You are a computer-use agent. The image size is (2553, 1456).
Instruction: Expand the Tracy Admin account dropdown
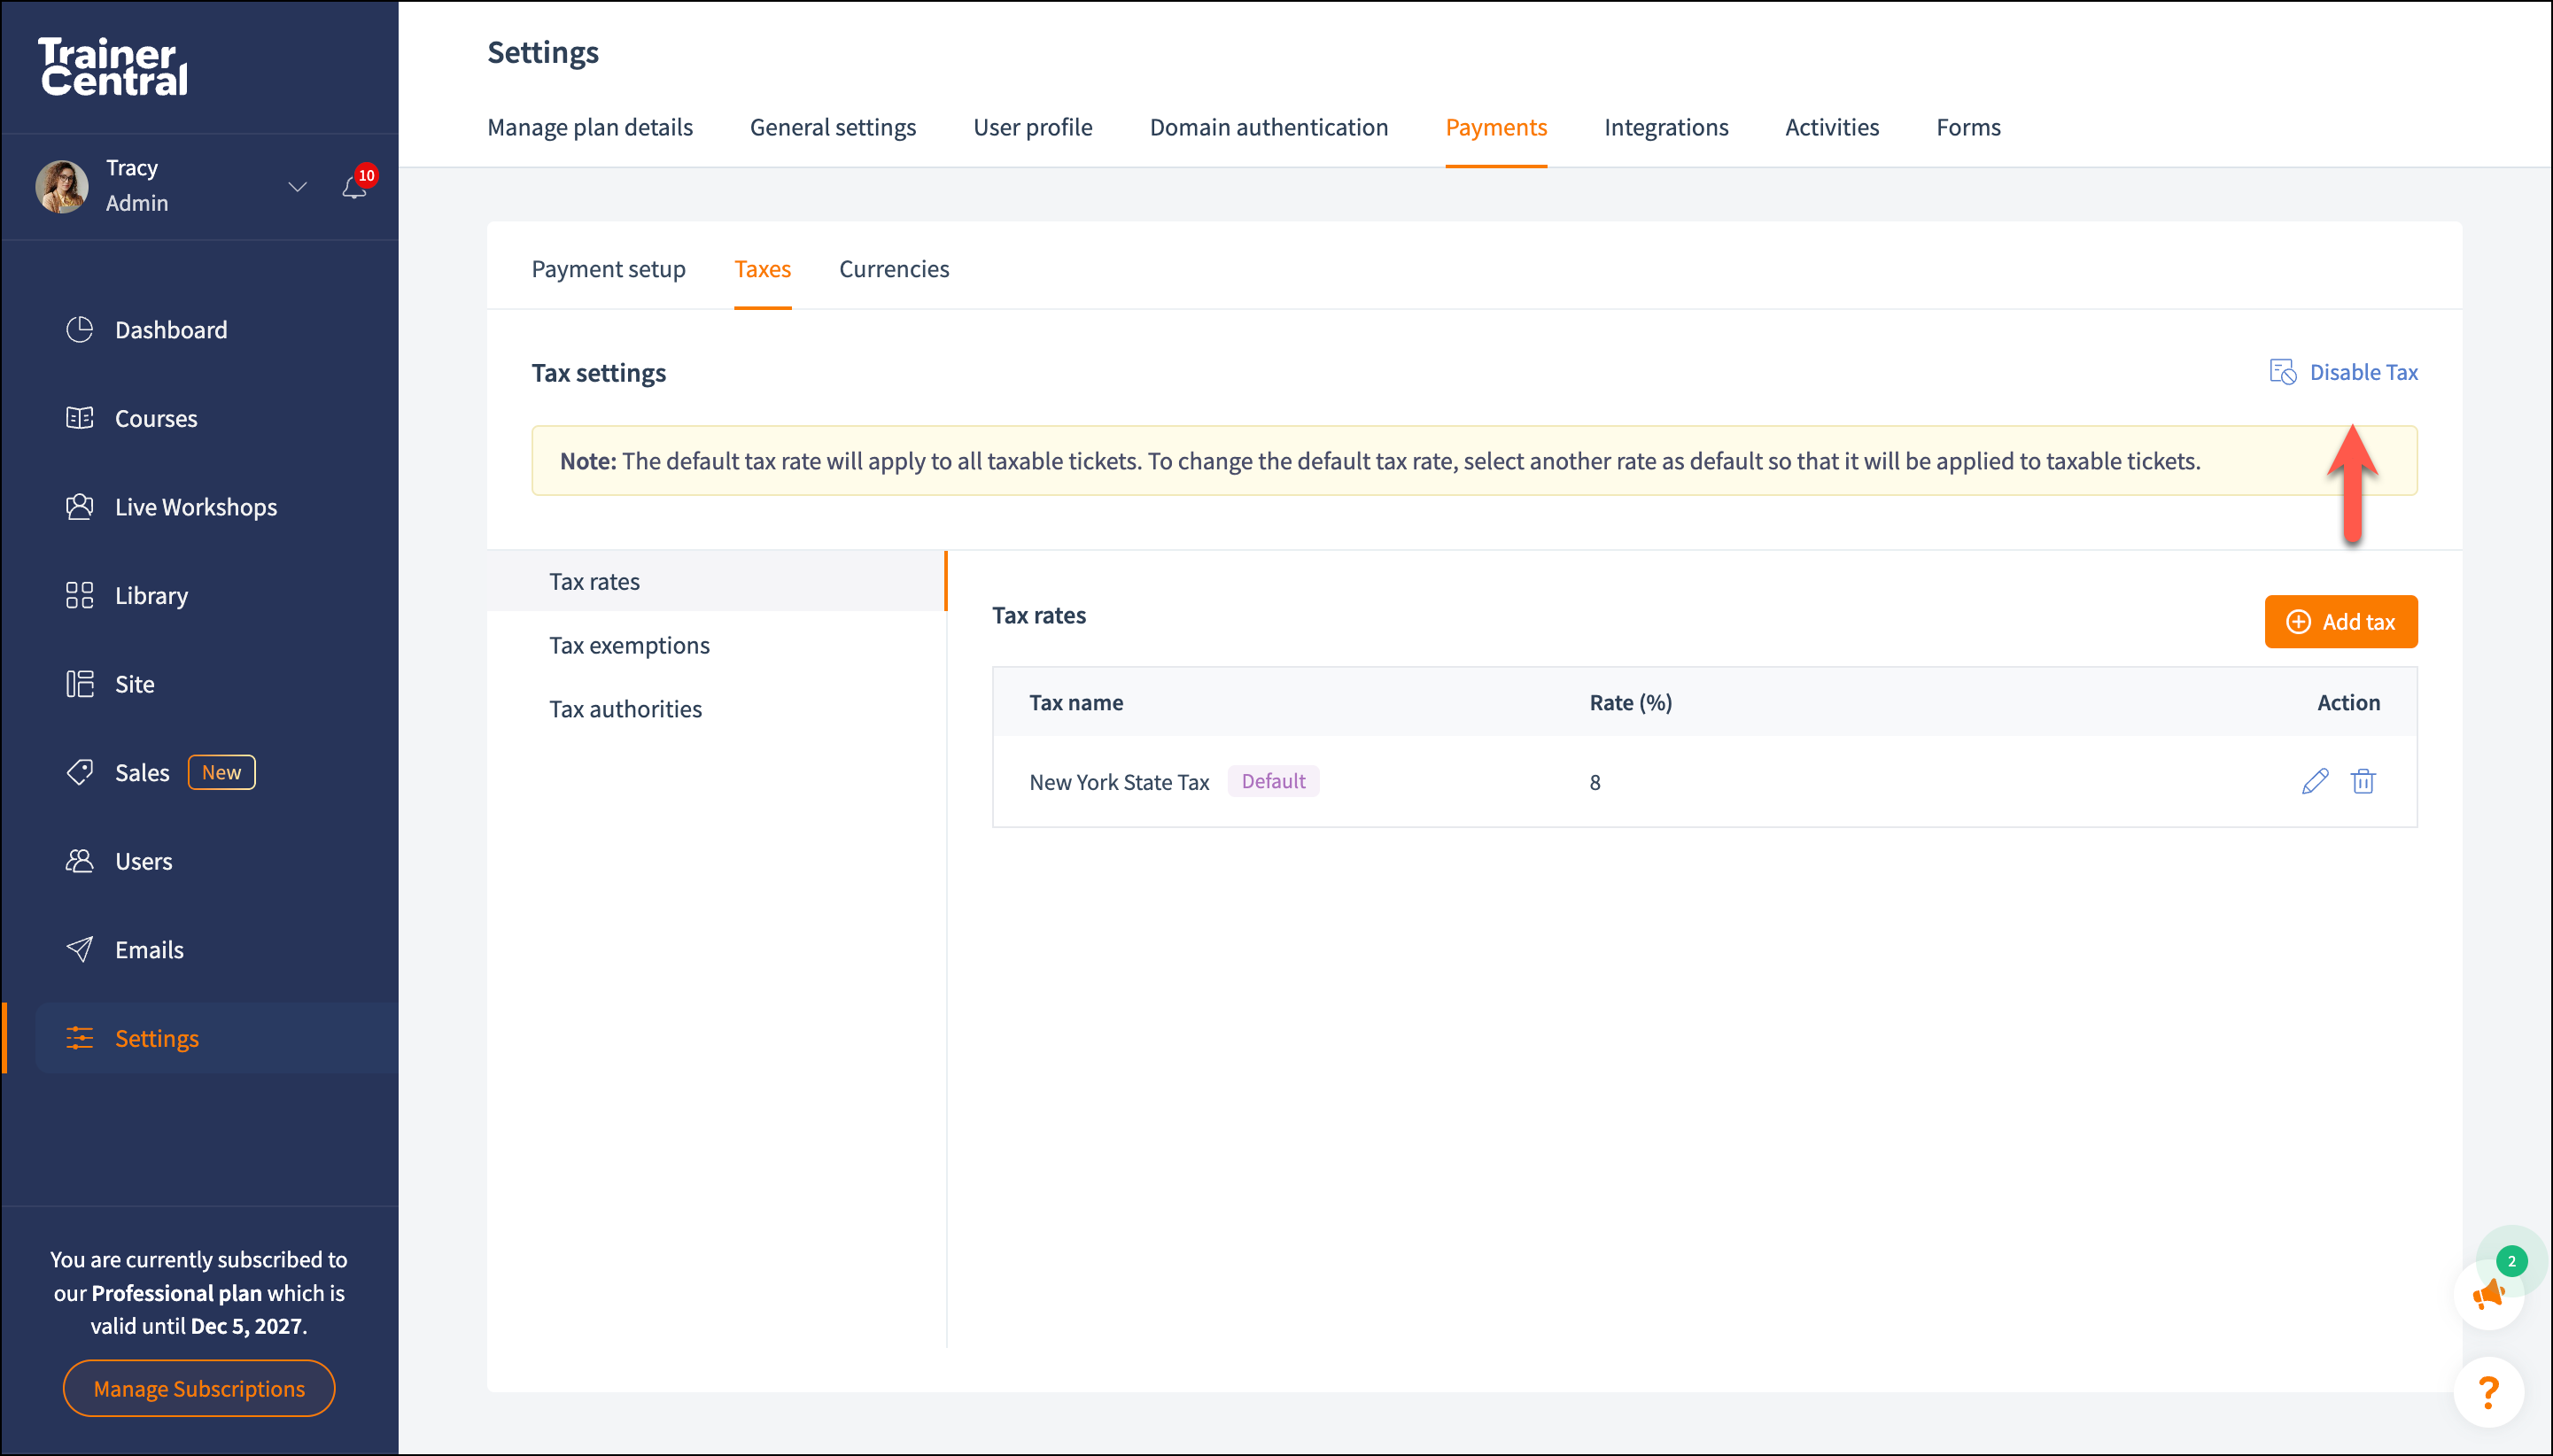tap(297, 187)
